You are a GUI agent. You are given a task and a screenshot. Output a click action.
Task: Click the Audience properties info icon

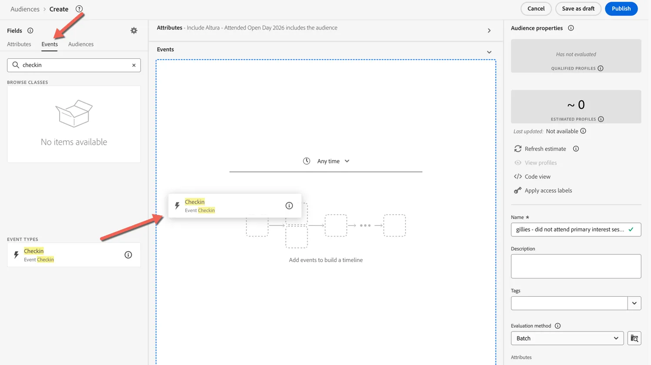point(571,28)
